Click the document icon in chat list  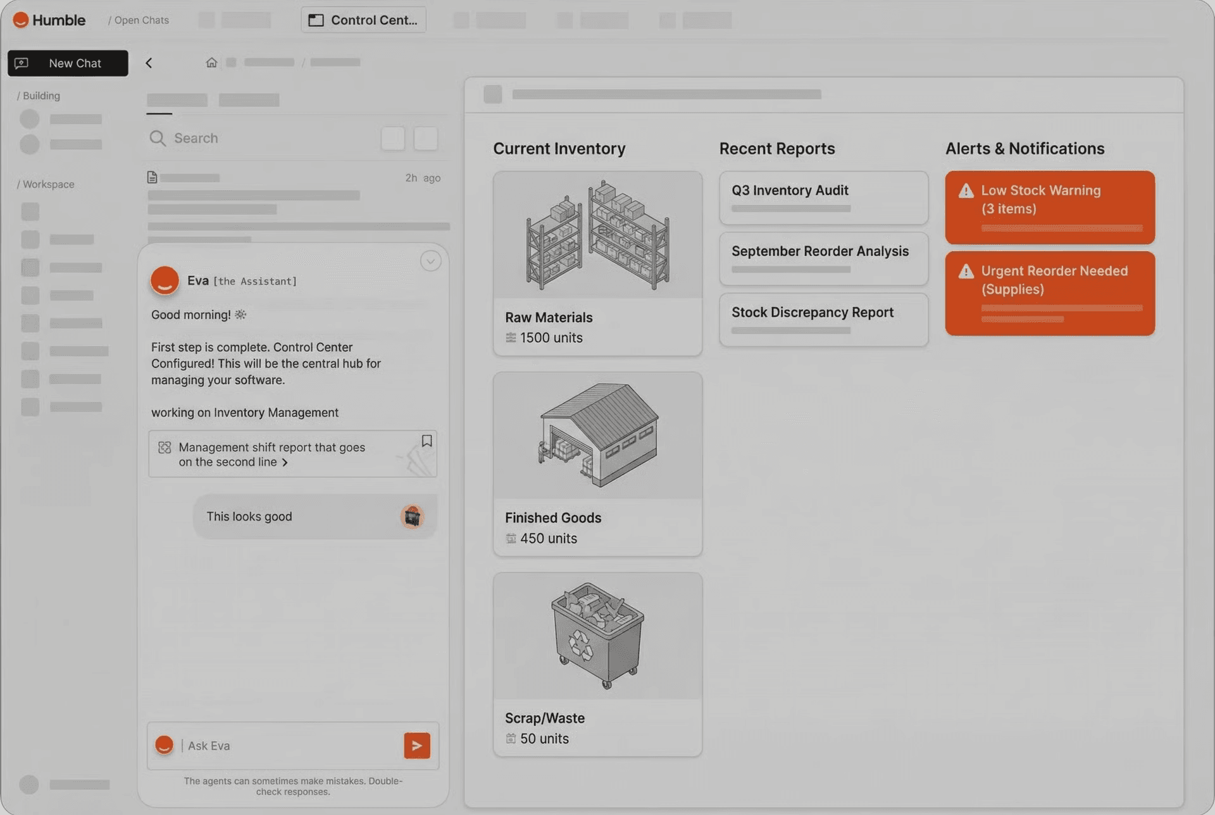[x=152, y=178]
